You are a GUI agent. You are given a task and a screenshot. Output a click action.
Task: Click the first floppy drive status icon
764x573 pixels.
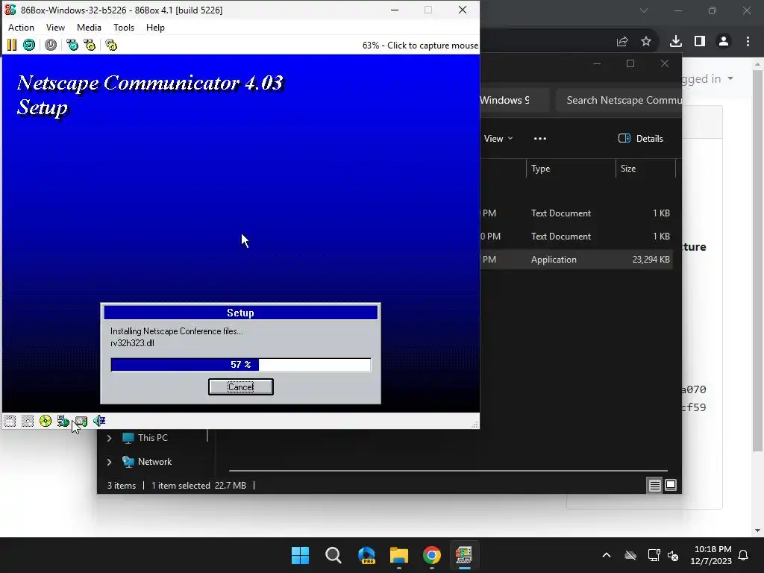coord(10,421)
